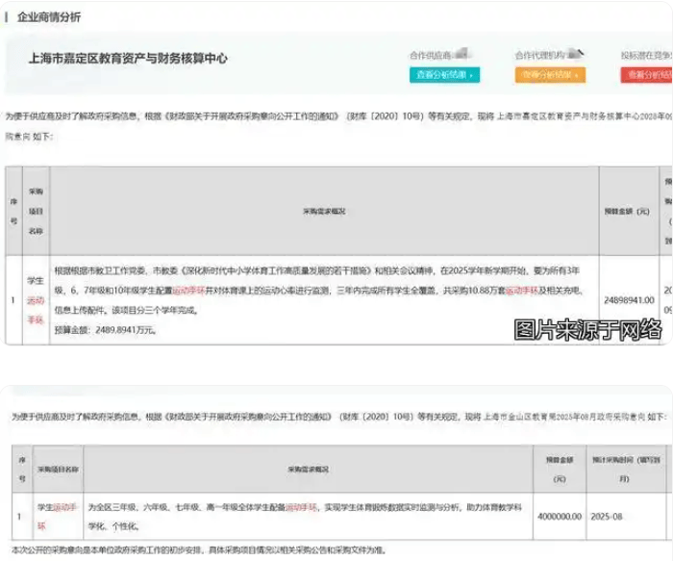The height and width of the screenshot is (561, 698).
Task: Select the title 上海市嘉定区教育资产与财务核算中心
Action: click(x=128, y=59)
